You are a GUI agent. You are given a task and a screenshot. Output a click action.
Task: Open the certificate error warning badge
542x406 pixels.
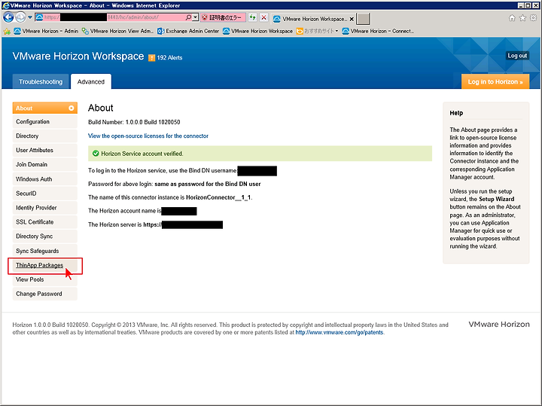[223, 17]
